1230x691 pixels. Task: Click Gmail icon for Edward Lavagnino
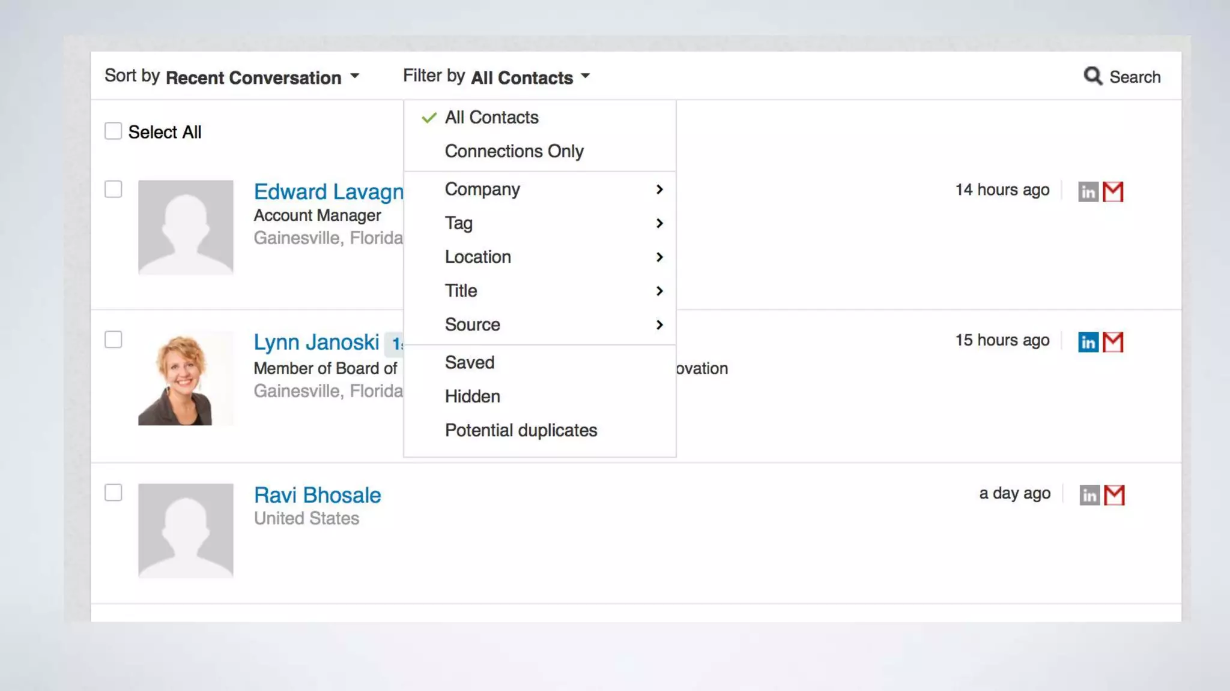click(x=1113, y=192)
